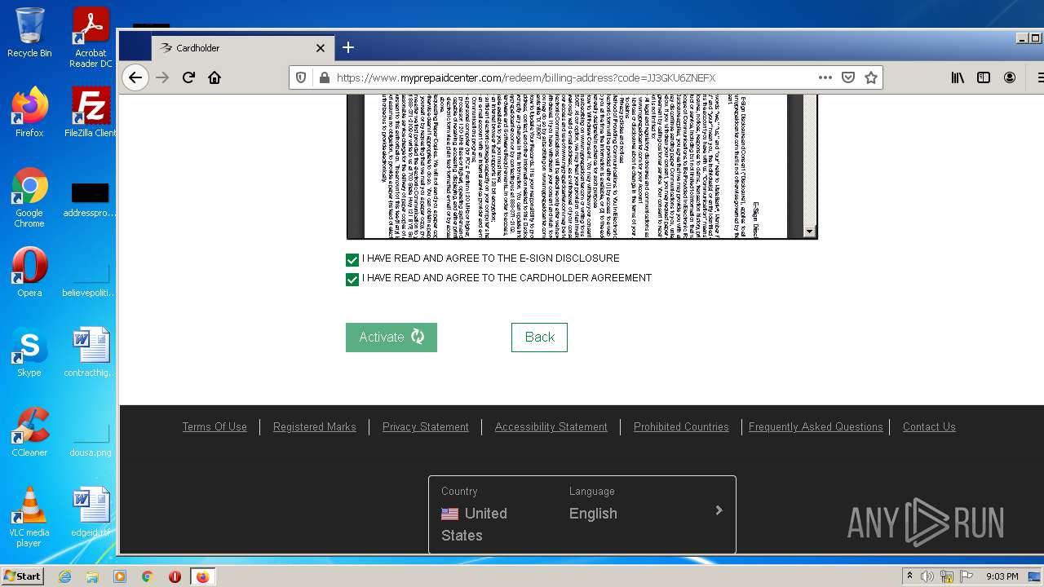Screen dimensions: 1044x587
Task: Select United States country option
Action: pos(475,524)
